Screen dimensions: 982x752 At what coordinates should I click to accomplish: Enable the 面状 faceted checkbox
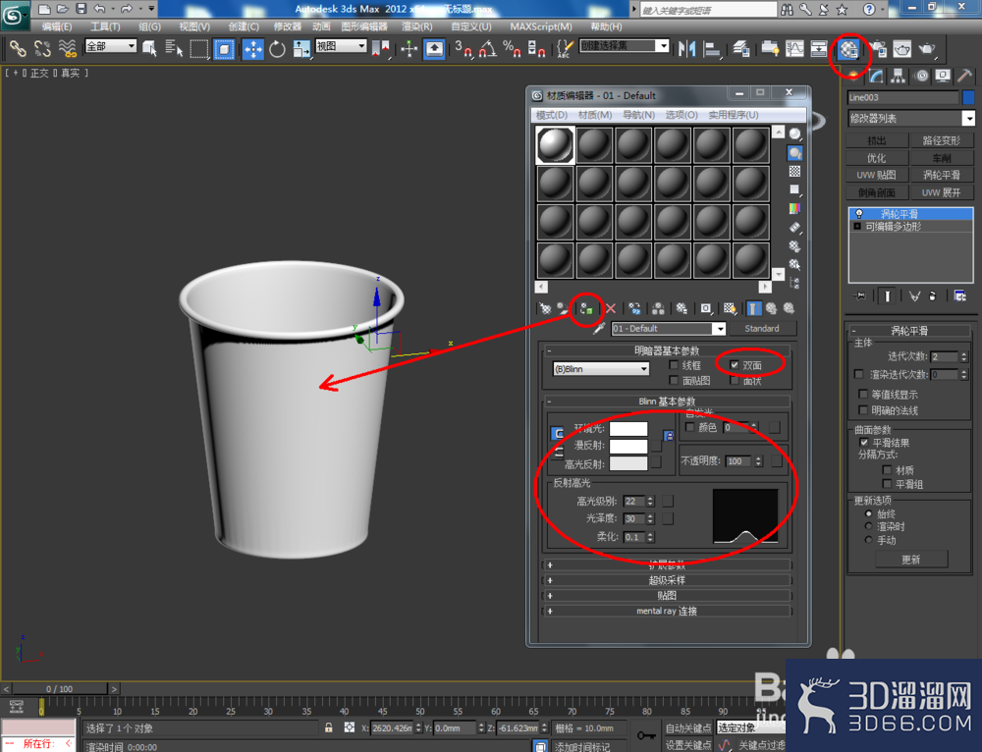[x=735, y=380]
